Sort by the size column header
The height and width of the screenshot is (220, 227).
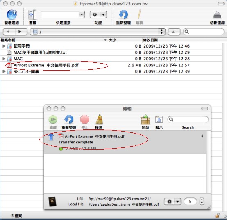click(125, 40)
